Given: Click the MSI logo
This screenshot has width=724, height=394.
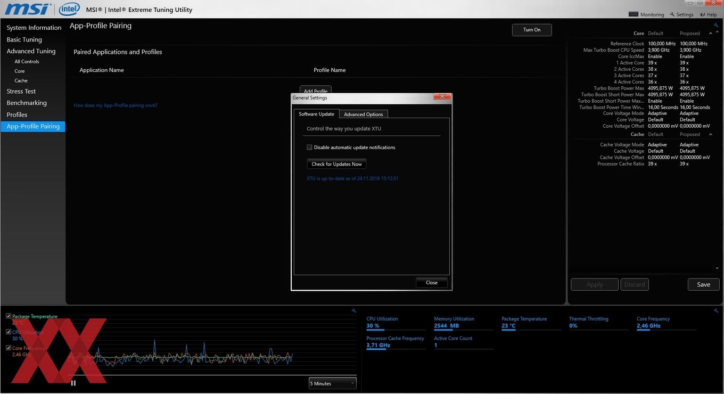Looking at the screenshot, I should click(28, 9).
